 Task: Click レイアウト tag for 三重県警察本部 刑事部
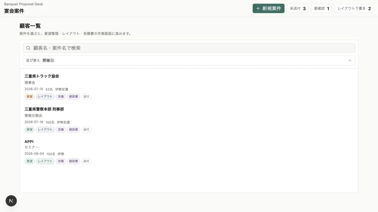(45, 130)
